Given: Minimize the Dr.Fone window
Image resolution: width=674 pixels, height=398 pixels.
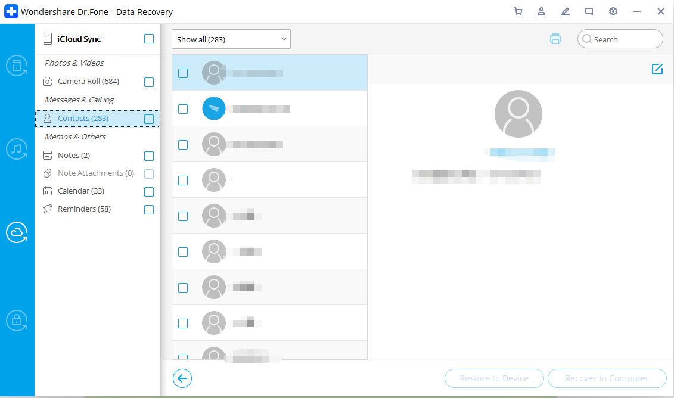Looking at the screenshot, I should tap(637, 11).
